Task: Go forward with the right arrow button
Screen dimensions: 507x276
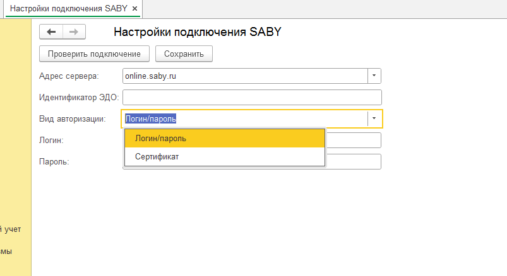Action: [74, 32]
